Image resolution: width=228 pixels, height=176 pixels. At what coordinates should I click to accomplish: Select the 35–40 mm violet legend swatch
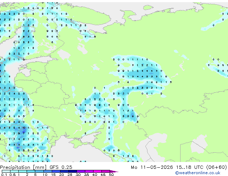click(89, 171)
